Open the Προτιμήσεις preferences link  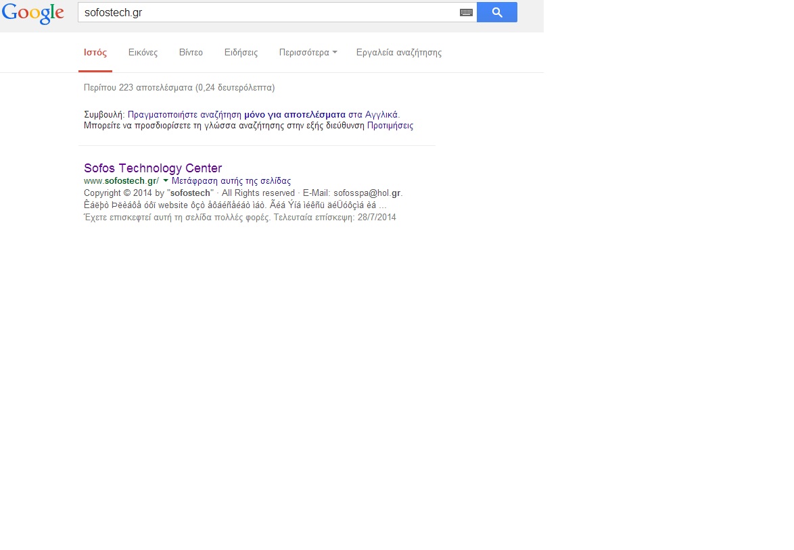[390, 126]
